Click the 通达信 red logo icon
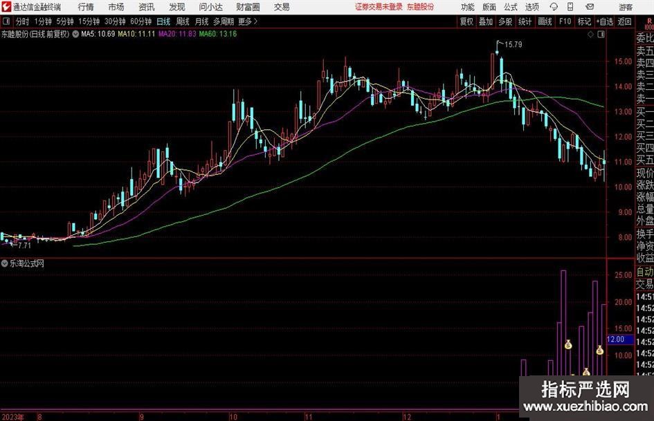Screen dimensions: 654x421 [6, 7]
